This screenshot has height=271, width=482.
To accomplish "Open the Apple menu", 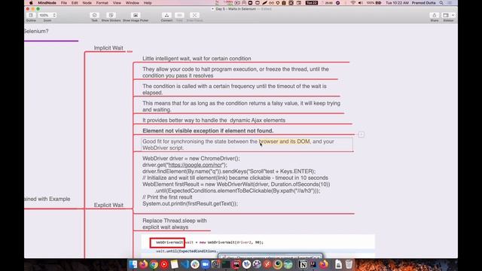I will point(31,3).
